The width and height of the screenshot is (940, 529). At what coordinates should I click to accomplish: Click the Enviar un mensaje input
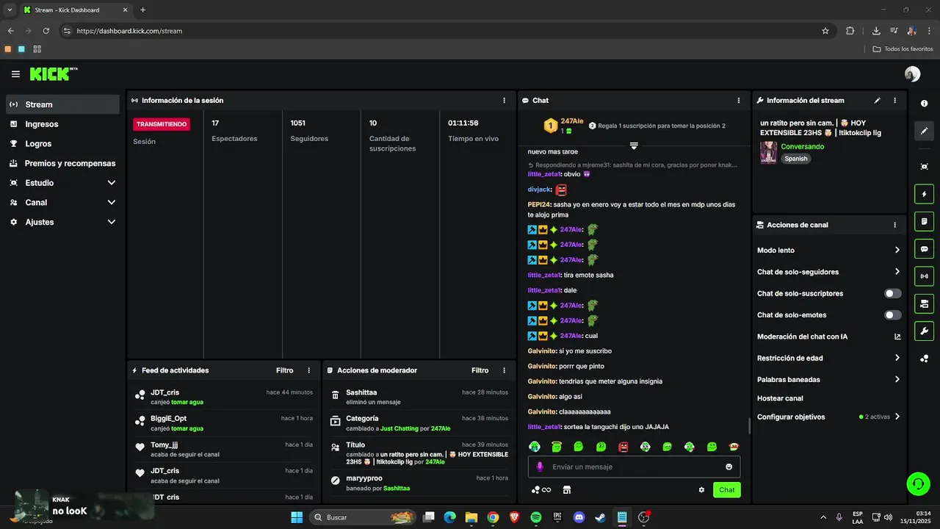click(634, 467)
